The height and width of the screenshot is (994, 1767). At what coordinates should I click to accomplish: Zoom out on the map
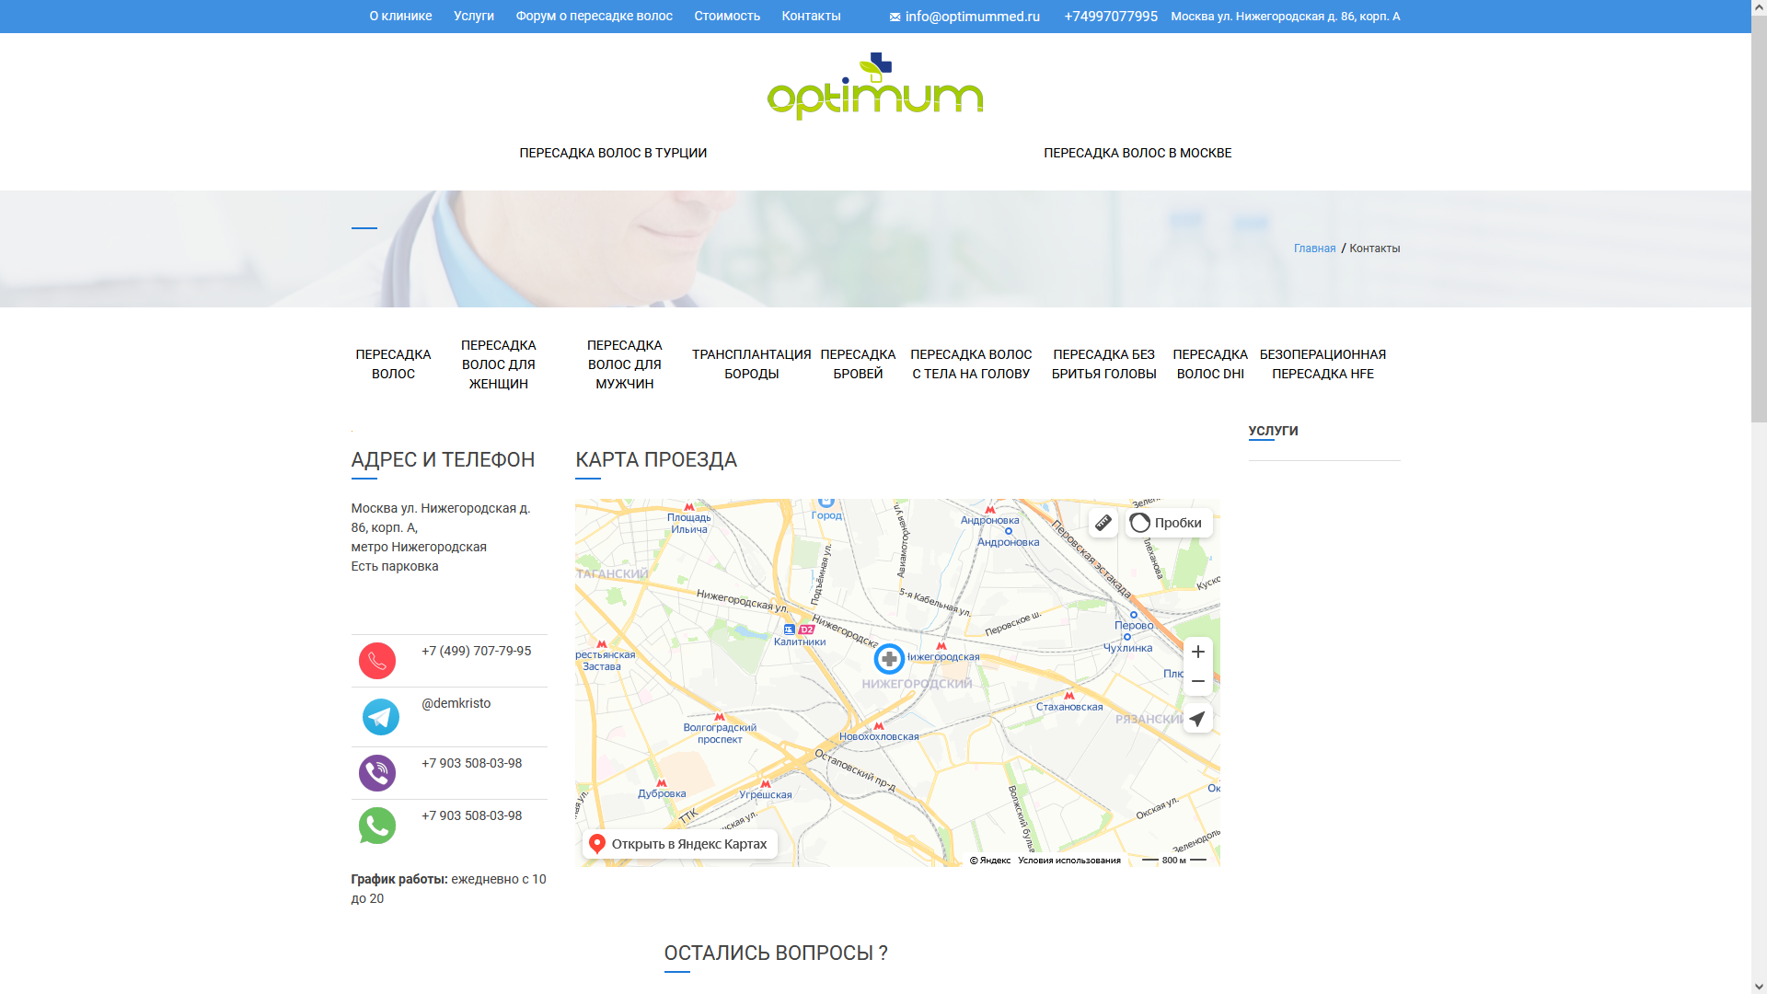(1198, 681)
